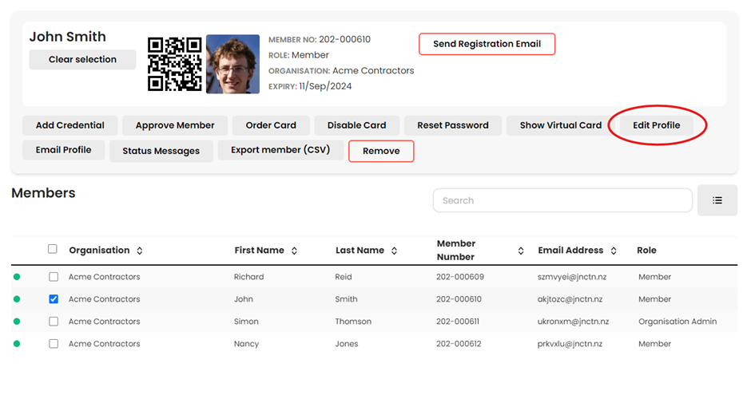The height and width of the screenshot is (395, 751).
Task: Click member number 202-000611
Action: pos(458,322)
